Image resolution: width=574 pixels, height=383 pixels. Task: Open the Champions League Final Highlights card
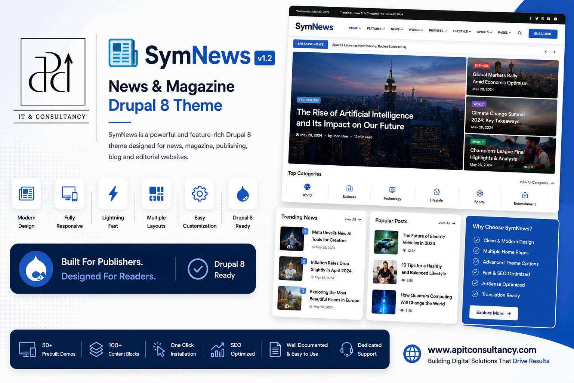click(x=510, y=154)
